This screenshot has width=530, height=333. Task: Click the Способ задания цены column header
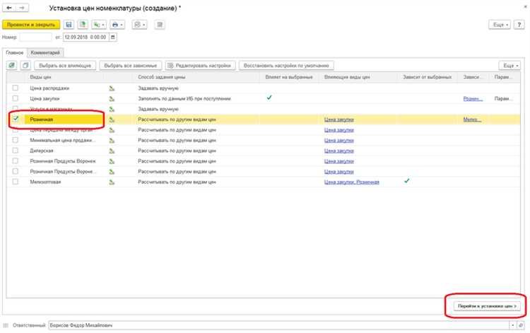tap(162, 77)
